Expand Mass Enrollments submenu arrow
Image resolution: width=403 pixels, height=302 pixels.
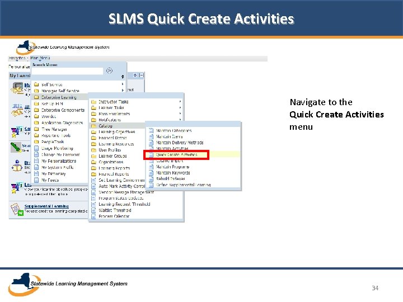click(x=180, y=114)
